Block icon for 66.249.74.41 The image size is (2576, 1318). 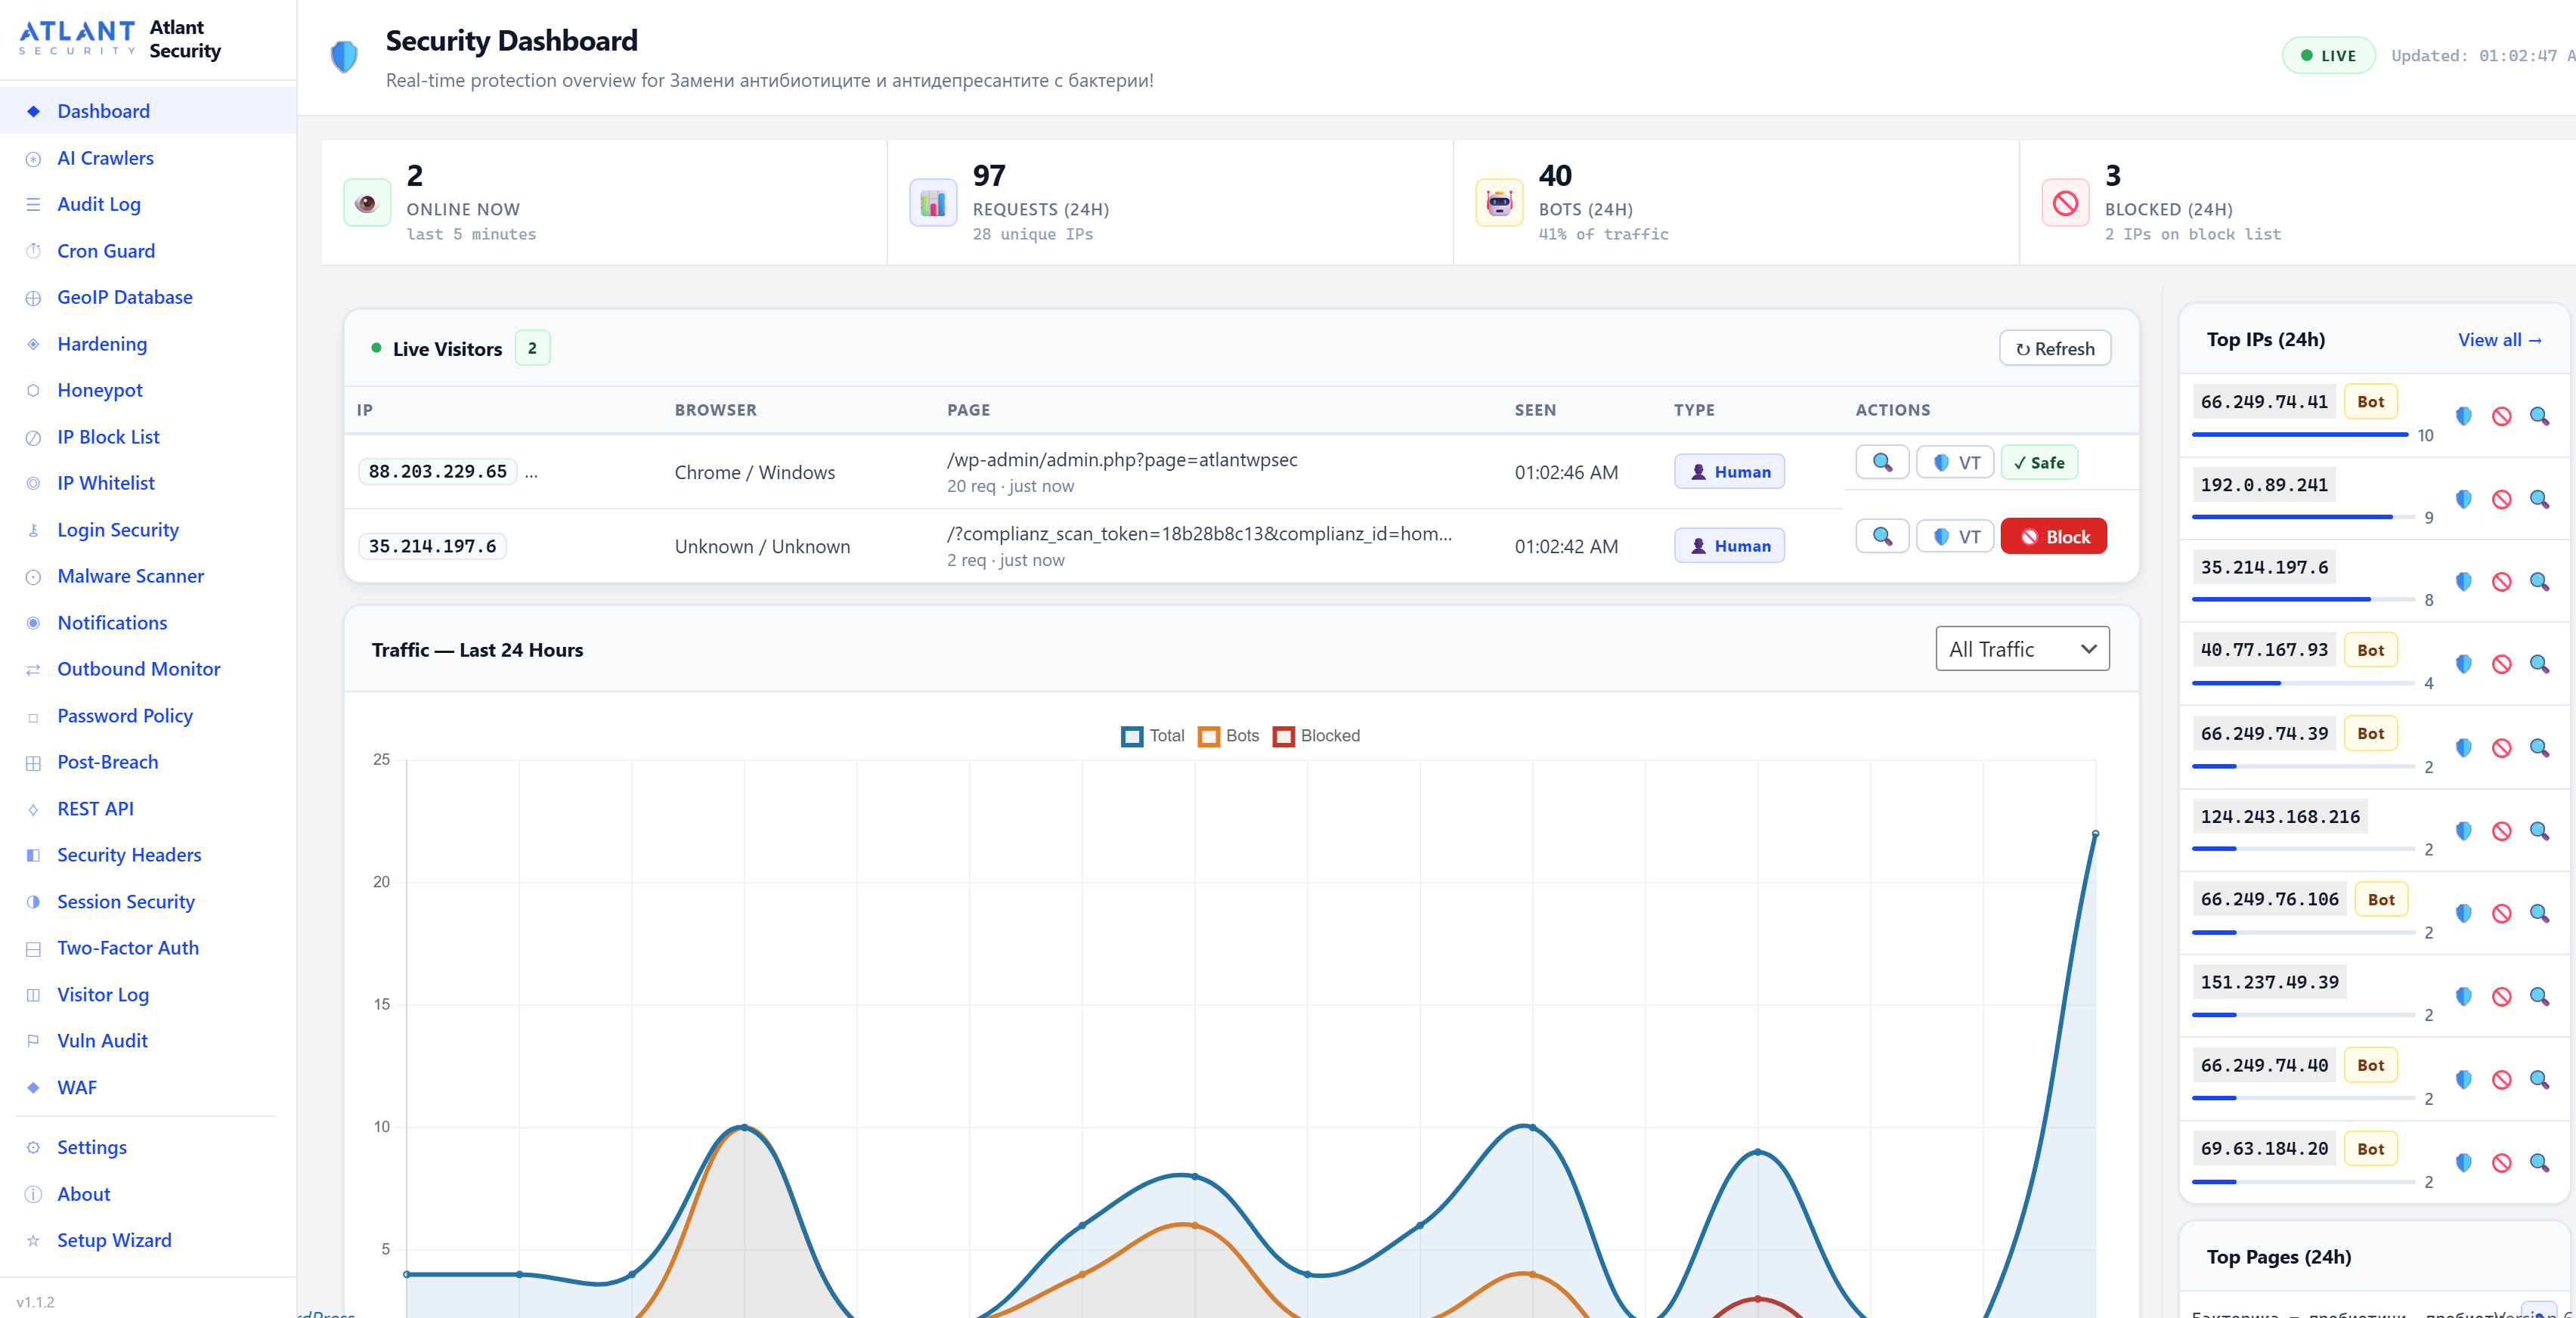2501,416
